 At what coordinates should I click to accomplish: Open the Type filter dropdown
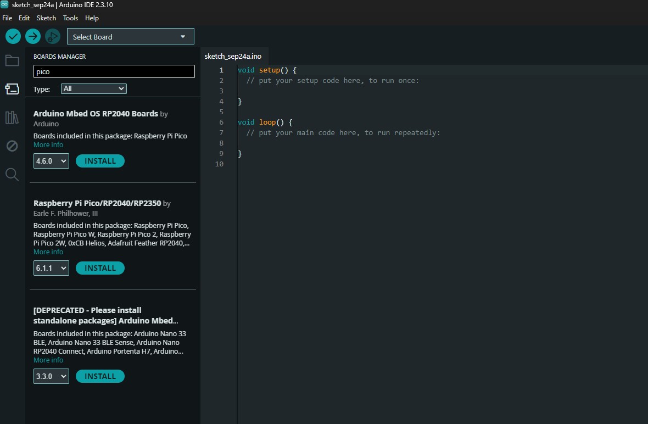pyautogui.click(x=94, y=88)
